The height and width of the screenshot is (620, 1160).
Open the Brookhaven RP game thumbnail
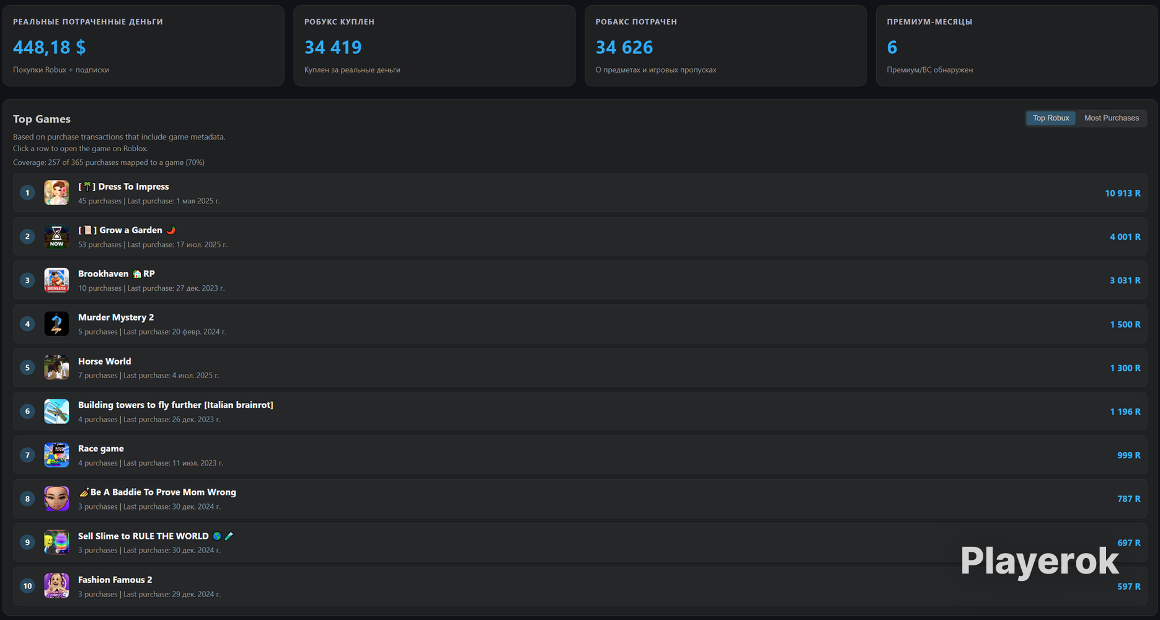point(56,280)
